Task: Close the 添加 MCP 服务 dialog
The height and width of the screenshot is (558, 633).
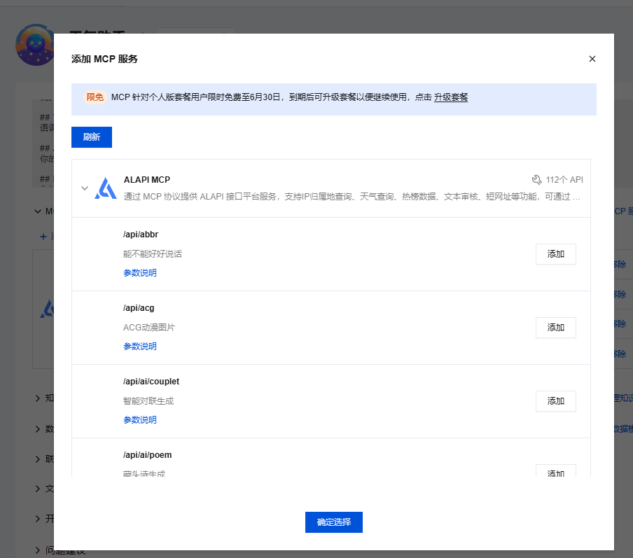Action: tap(592, 59)
